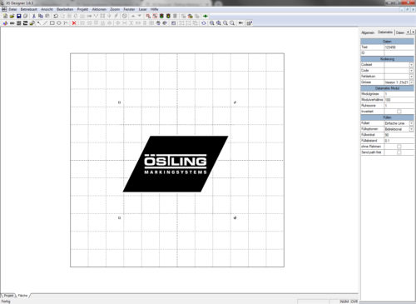The image size is (416, 304).
Task: Select the rectangle drawing tool
Action: 52,23
